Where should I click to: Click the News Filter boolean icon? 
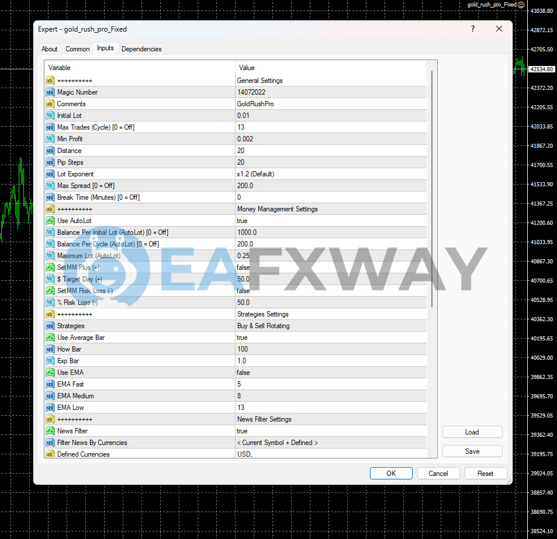click(x=50, y=431)
